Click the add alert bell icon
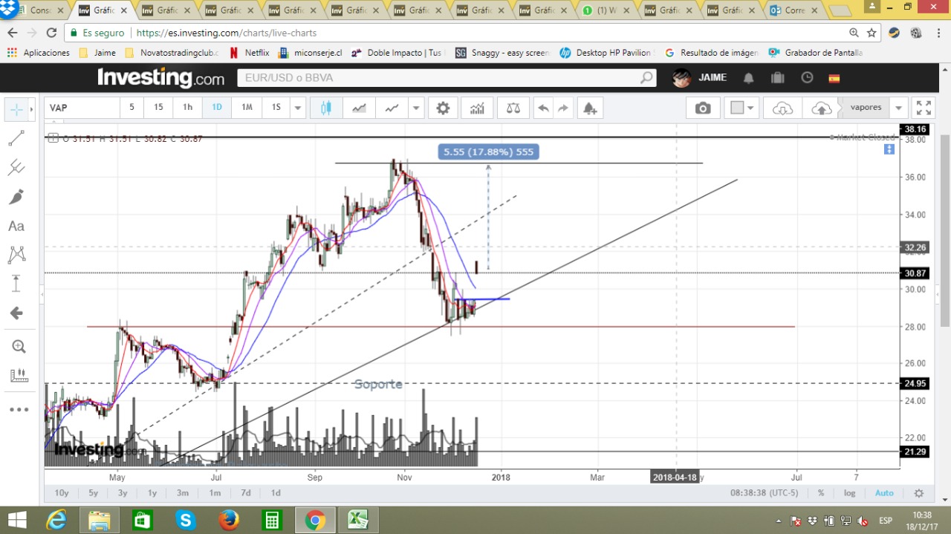The image size is (951, 534). pos(590,108)
